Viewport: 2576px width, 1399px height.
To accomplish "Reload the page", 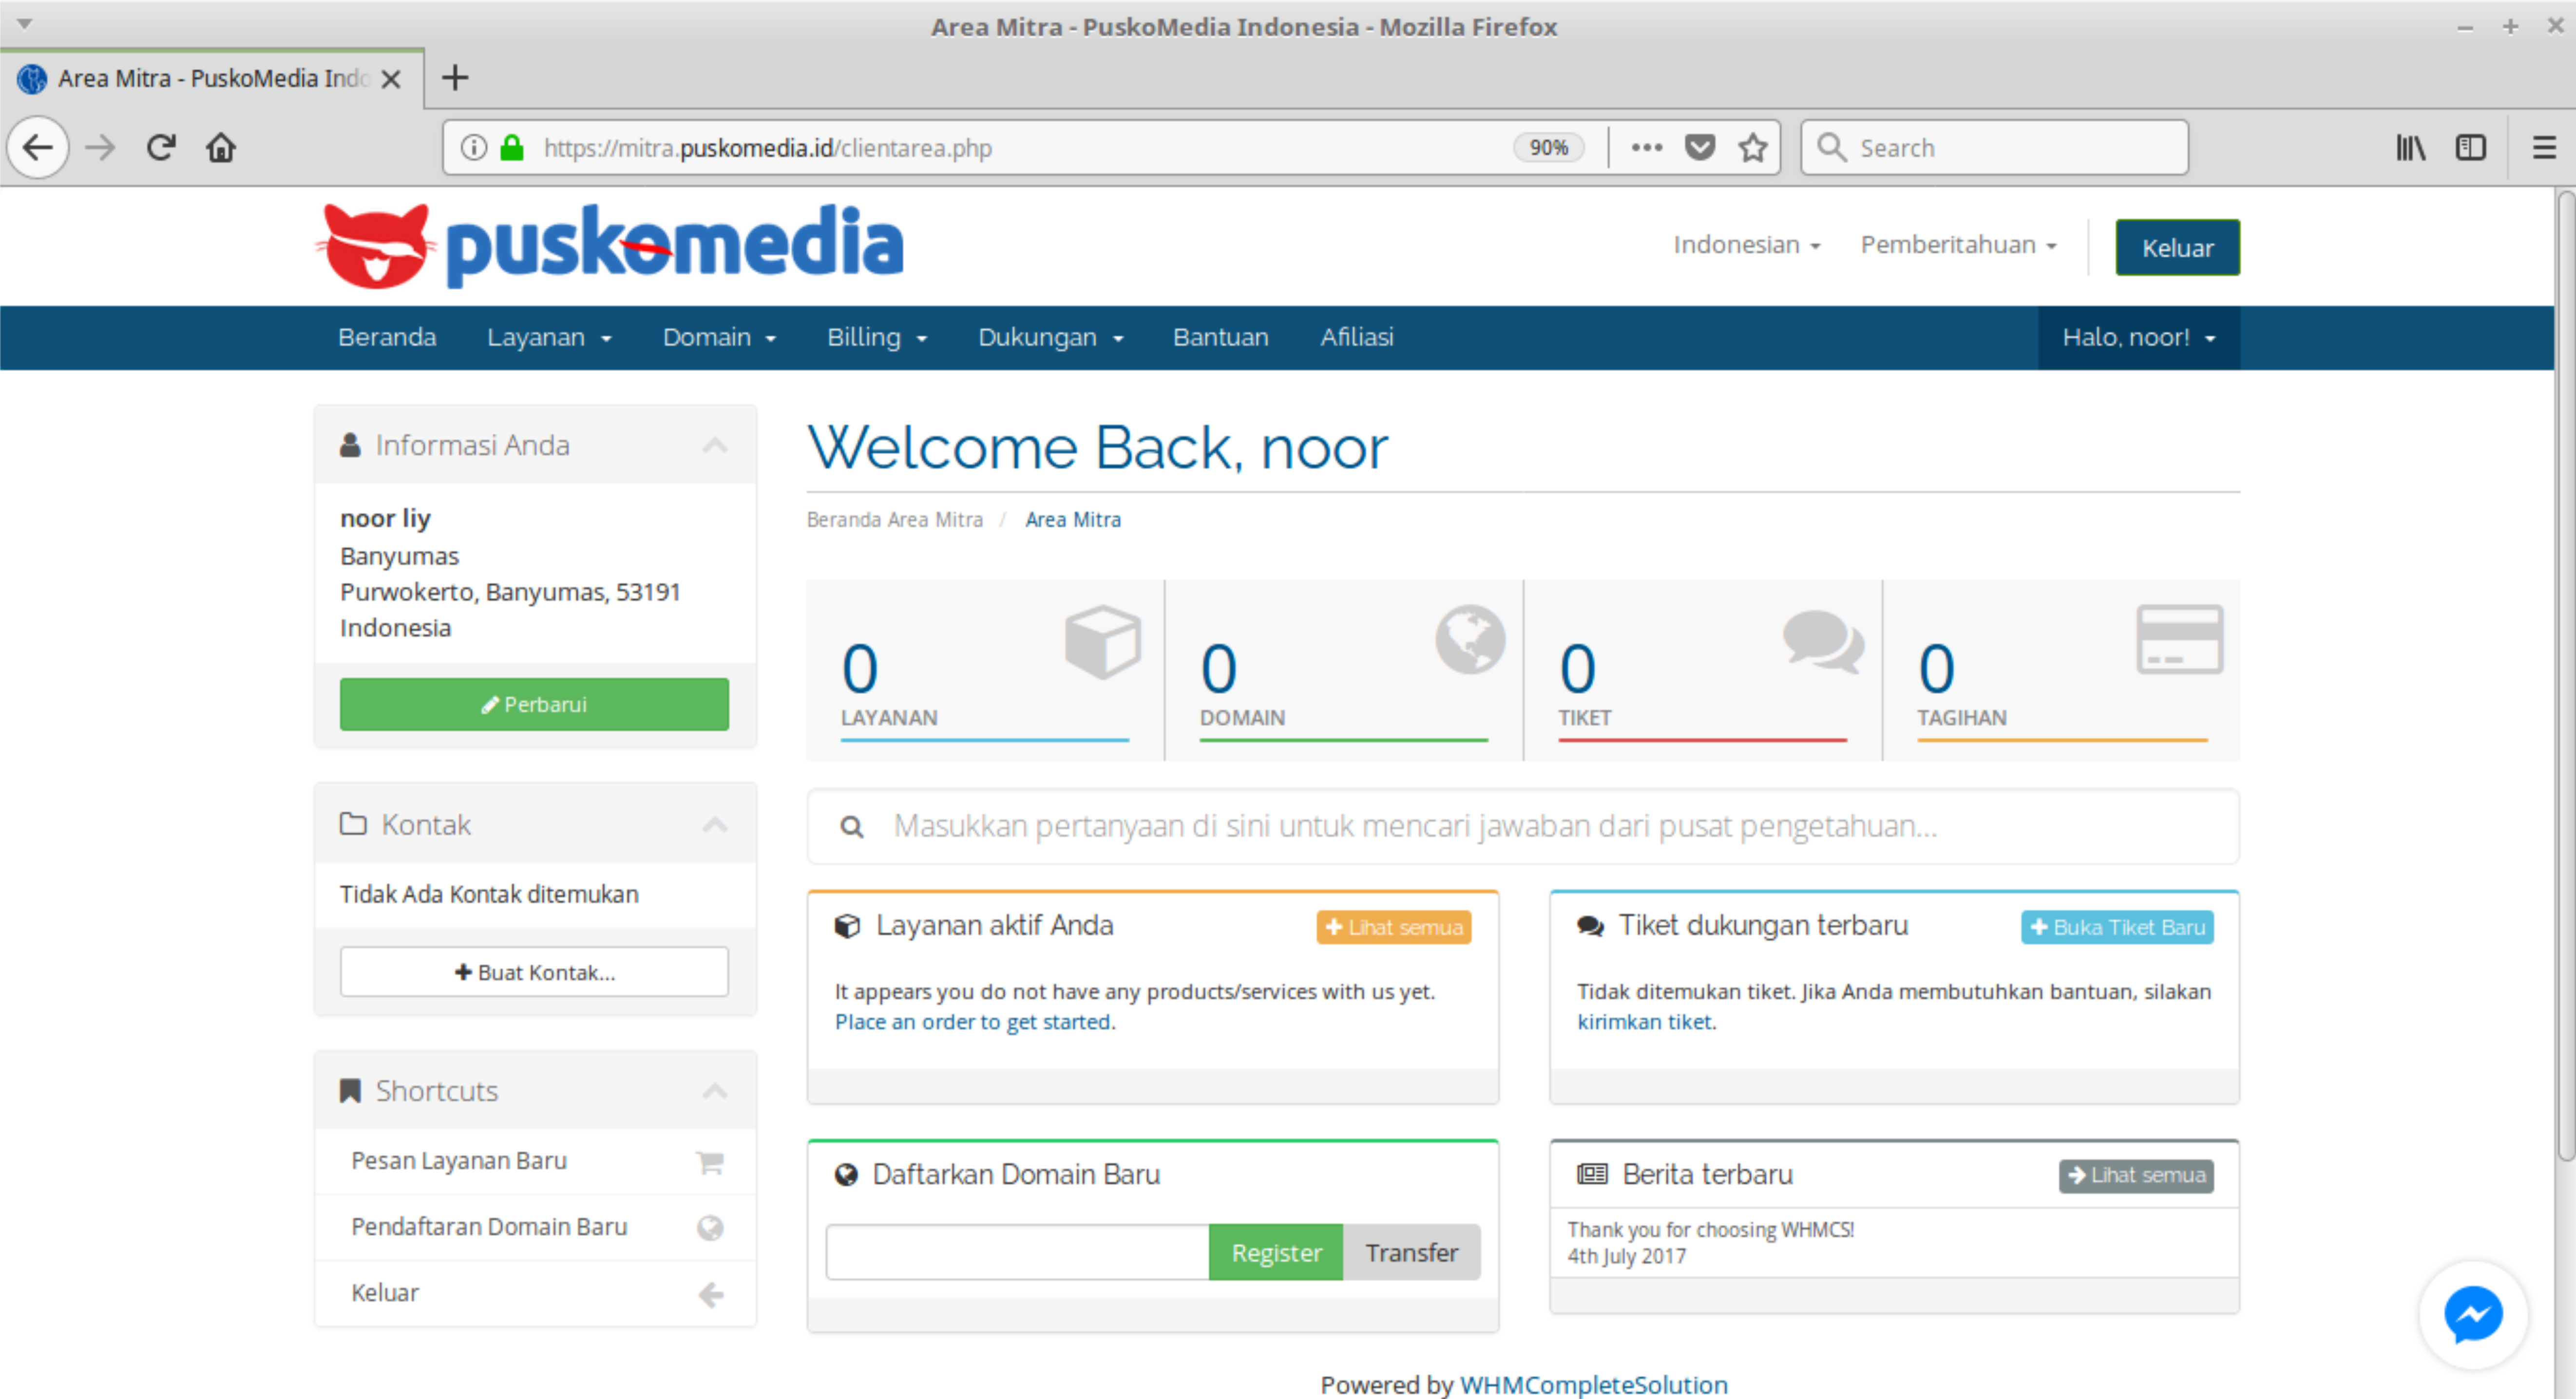I will pyautogui.click(x=161, y=148).
